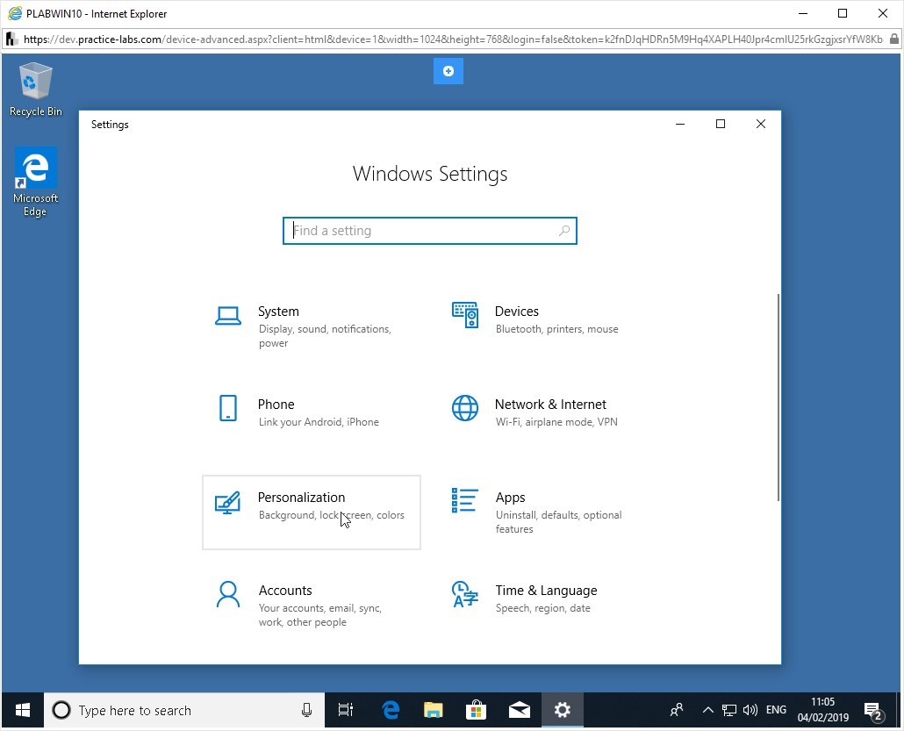Minimize the Settings window
The height and width of the screenshot is (731, 904).
[x=680, y=124]
